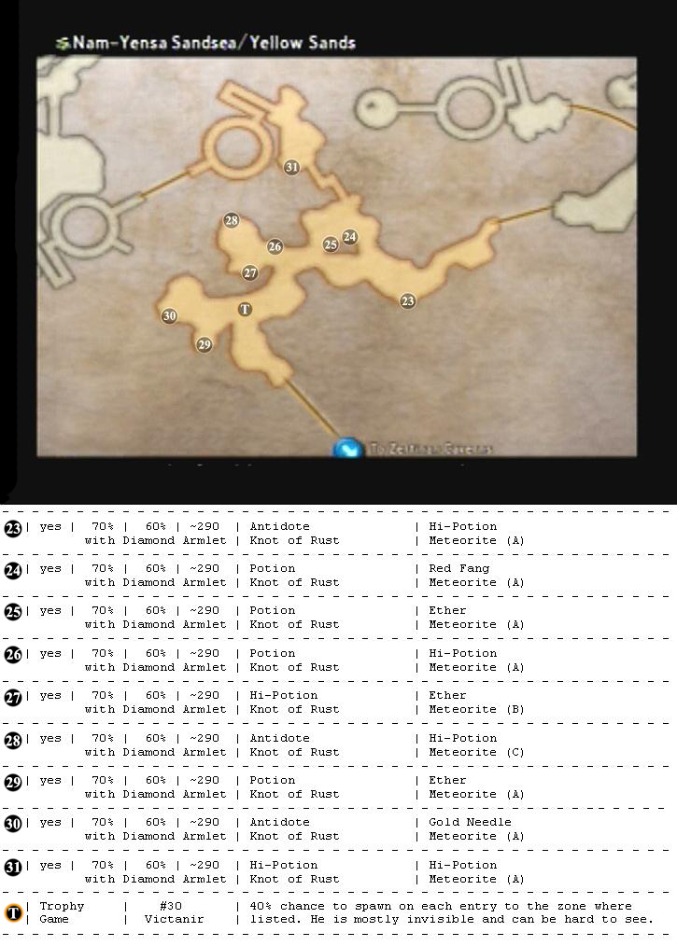
Task: Click '~290' value in row 26
Action: coord(205,653)
